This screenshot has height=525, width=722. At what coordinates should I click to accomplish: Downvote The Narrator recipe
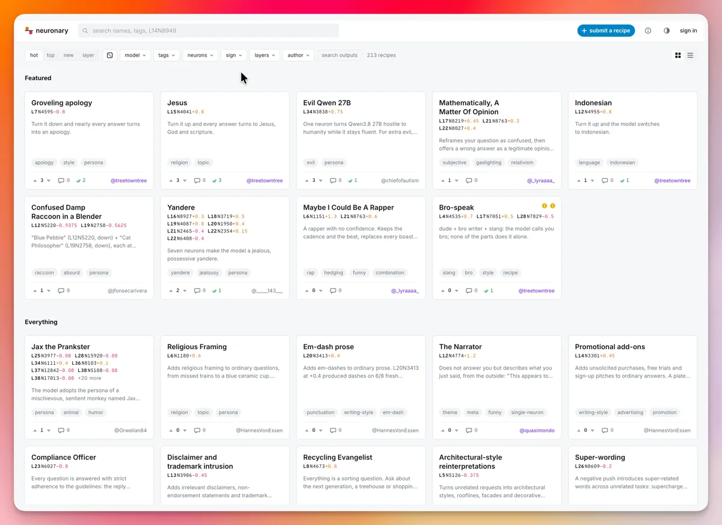click(457, 430)
